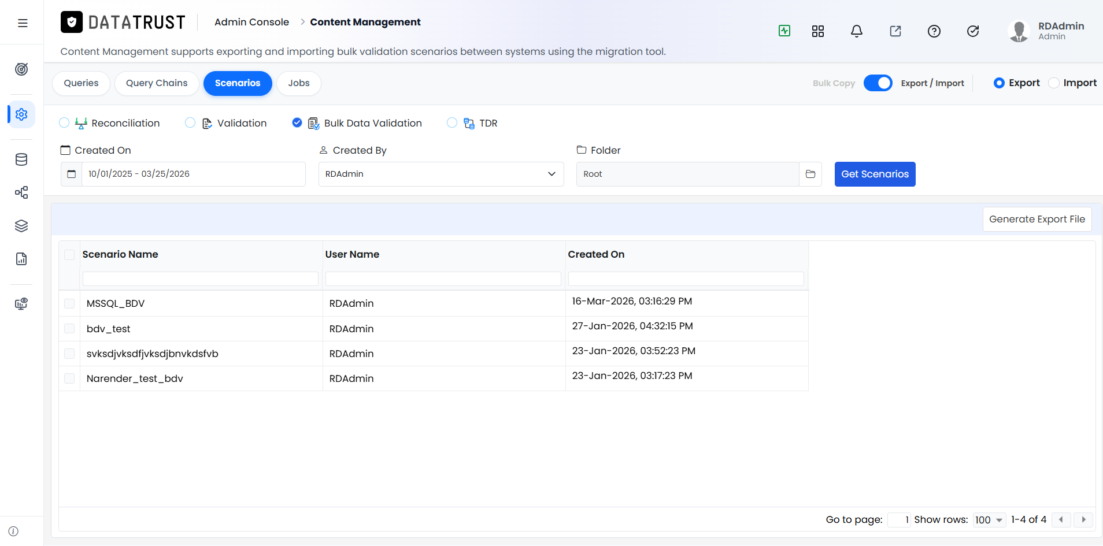Open the monitor settings sidebar icon
This screenshot has width=1103, height=546.
[21, 304]
